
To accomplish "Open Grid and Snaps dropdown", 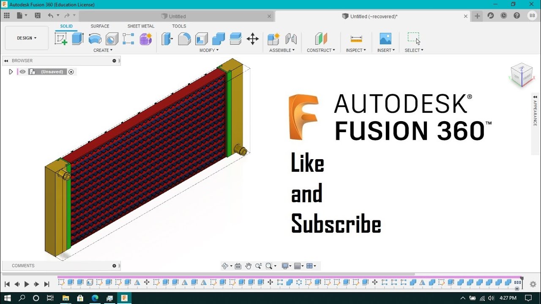I will point(299,266).
